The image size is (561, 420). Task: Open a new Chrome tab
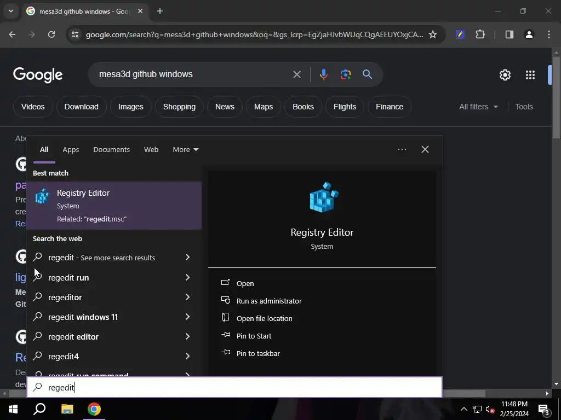pos(160,11)
